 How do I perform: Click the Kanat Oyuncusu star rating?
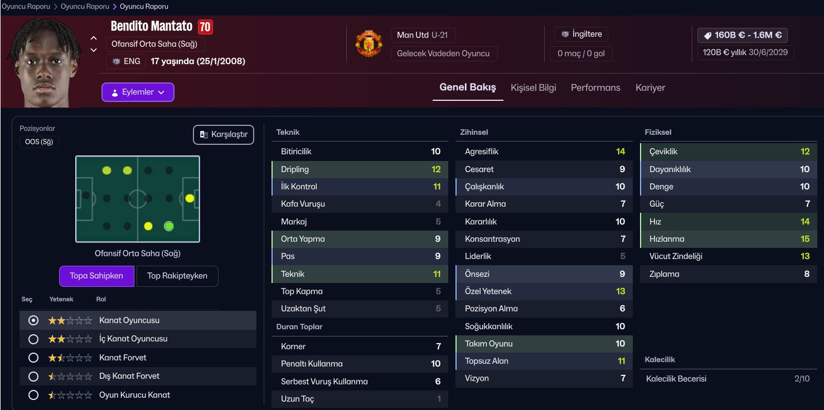pos(70,320)
